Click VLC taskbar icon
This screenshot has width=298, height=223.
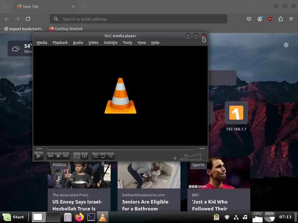click(x=103, y=217)
